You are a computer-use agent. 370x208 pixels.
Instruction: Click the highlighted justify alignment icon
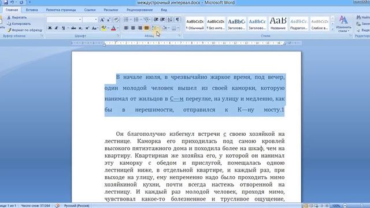click(146, 28)
